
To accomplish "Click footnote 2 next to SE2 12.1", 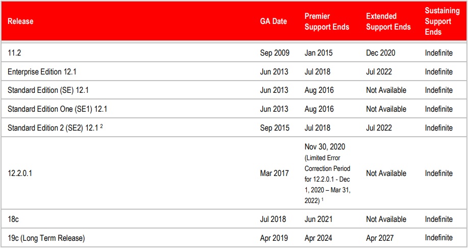I will point(101,126).
